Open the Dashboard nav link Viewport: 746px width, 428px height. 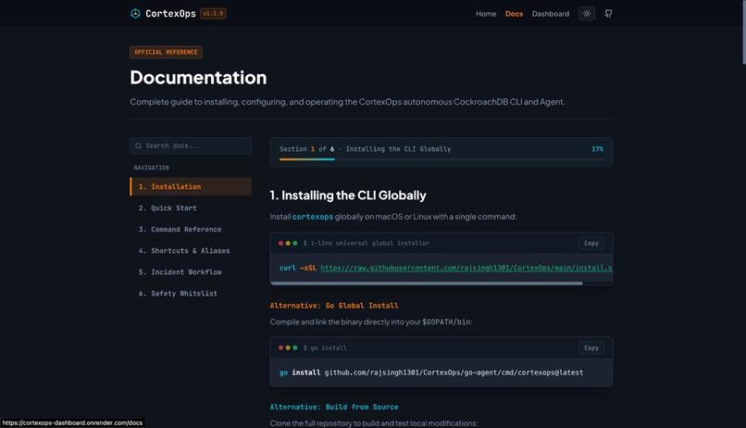click(x=551, y=14)
